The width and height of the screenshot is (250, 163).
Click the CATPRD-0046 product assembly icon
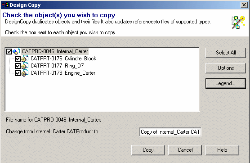(16, 51)
